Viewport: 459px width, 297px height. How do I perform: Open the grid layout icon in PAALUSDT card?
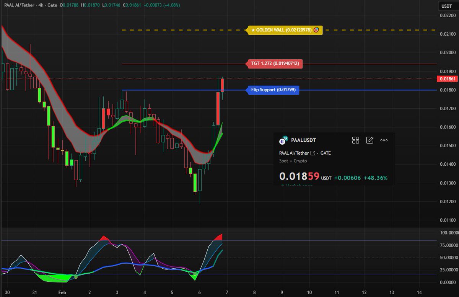pyautogui.click(x=356, y=140)
